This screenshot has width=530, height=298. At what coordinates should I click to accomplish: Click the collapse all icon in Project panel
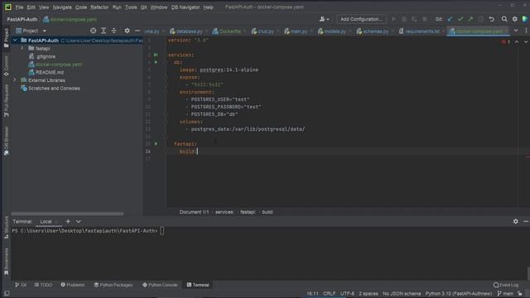[x=114, y=31]
